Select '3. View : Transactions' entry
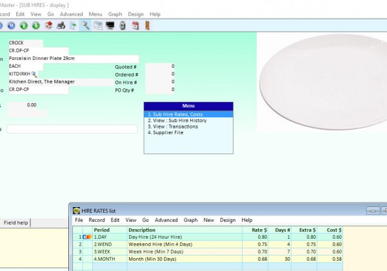 pos(188,126)
